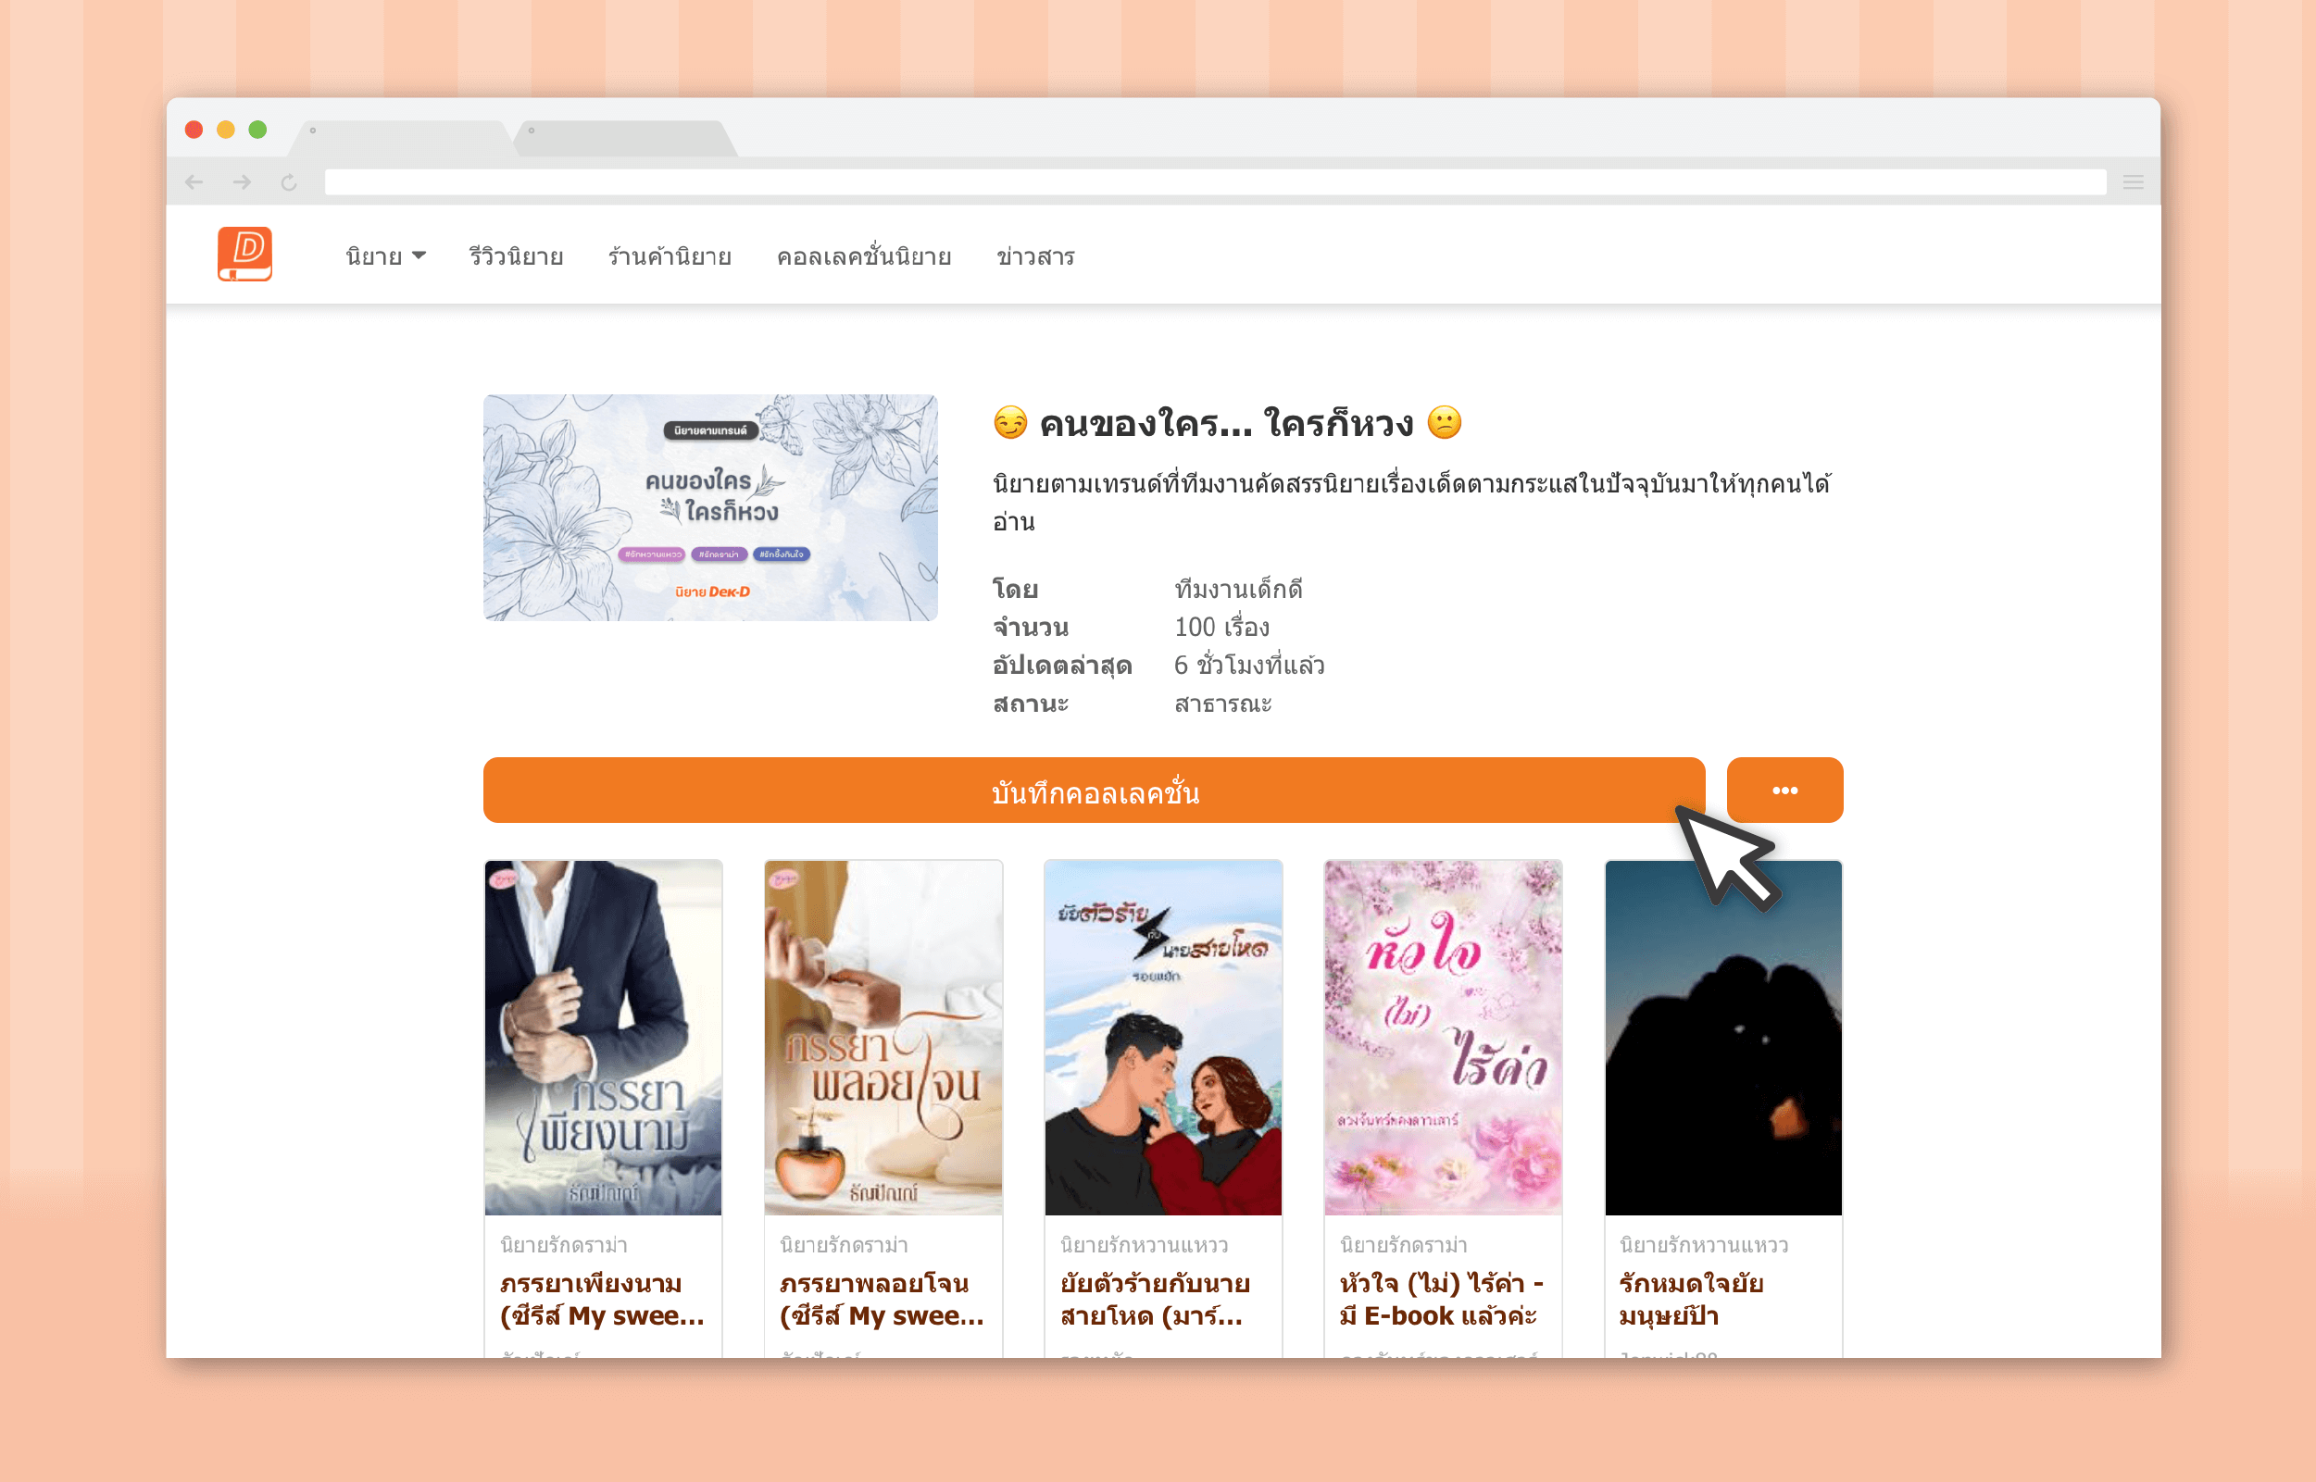Go to ร้านค้านิยาย in the navigation

[x=670, y=257]
